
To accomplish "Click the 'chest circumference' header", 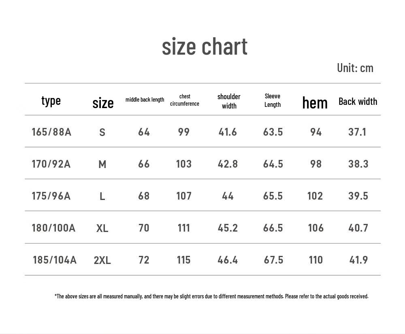I will 185,100.
